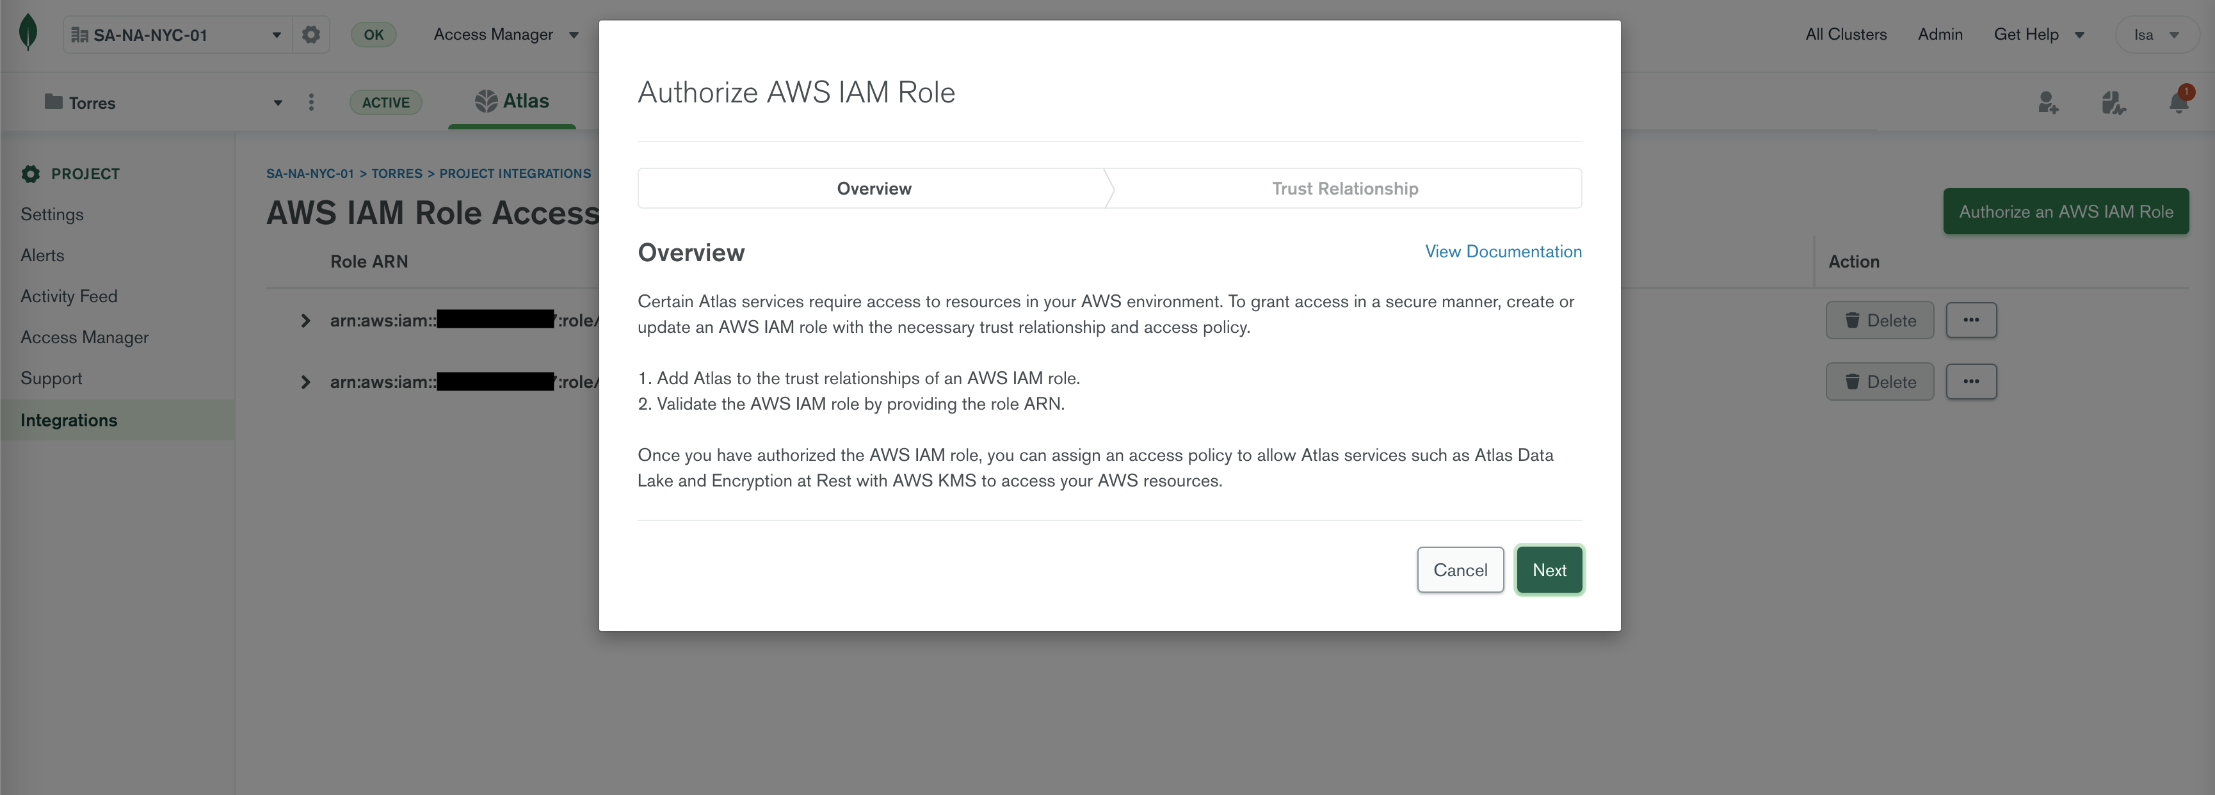Open the notifications bell

coord(2178,102)
